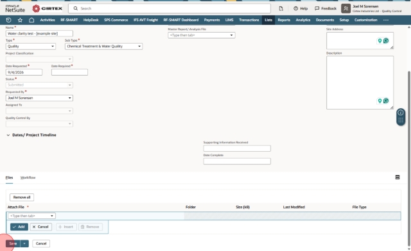Toggle the subtab layout icon
This screenshot has width=411, height=251.
coord(398,177)
